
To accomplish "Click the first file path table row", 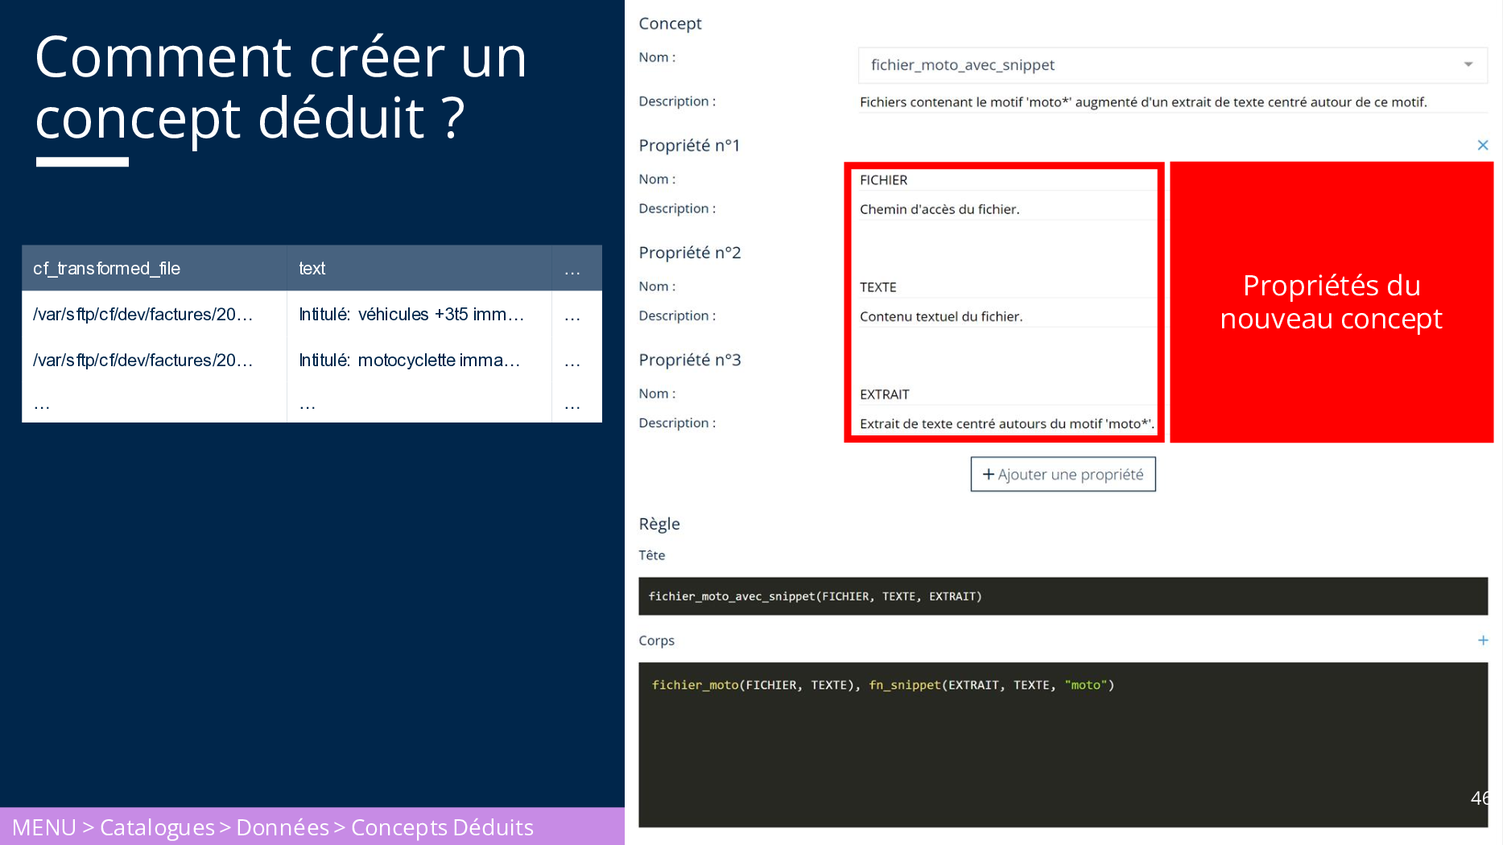I will coord(143,315).
